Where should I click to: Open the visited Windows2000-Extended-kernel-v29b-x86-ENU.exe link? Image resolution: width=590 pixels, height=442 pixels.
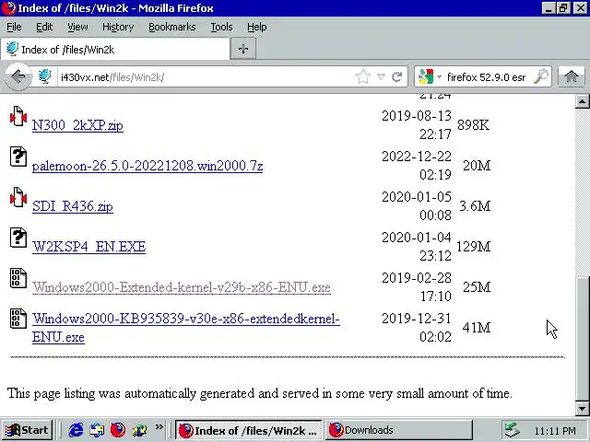point(182,287)
